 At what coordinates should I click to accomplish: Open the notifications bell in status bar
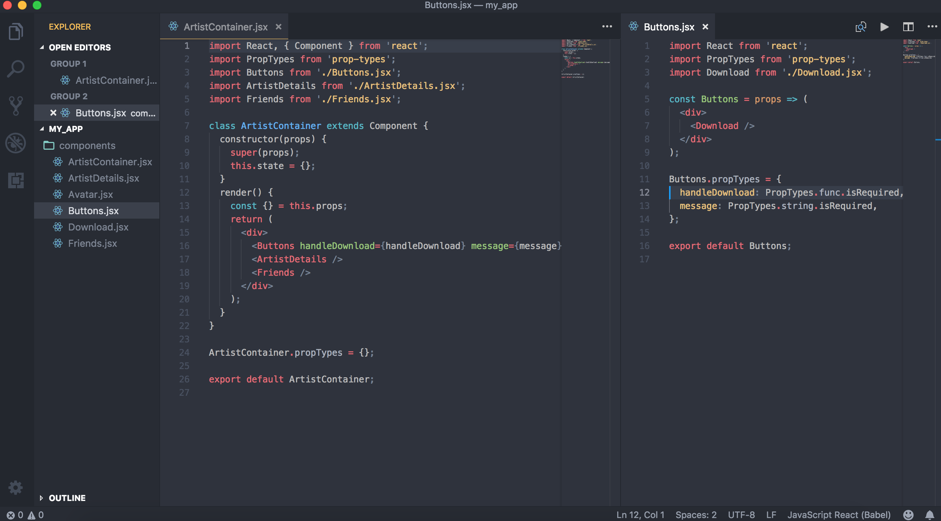[x=930, y=515]
